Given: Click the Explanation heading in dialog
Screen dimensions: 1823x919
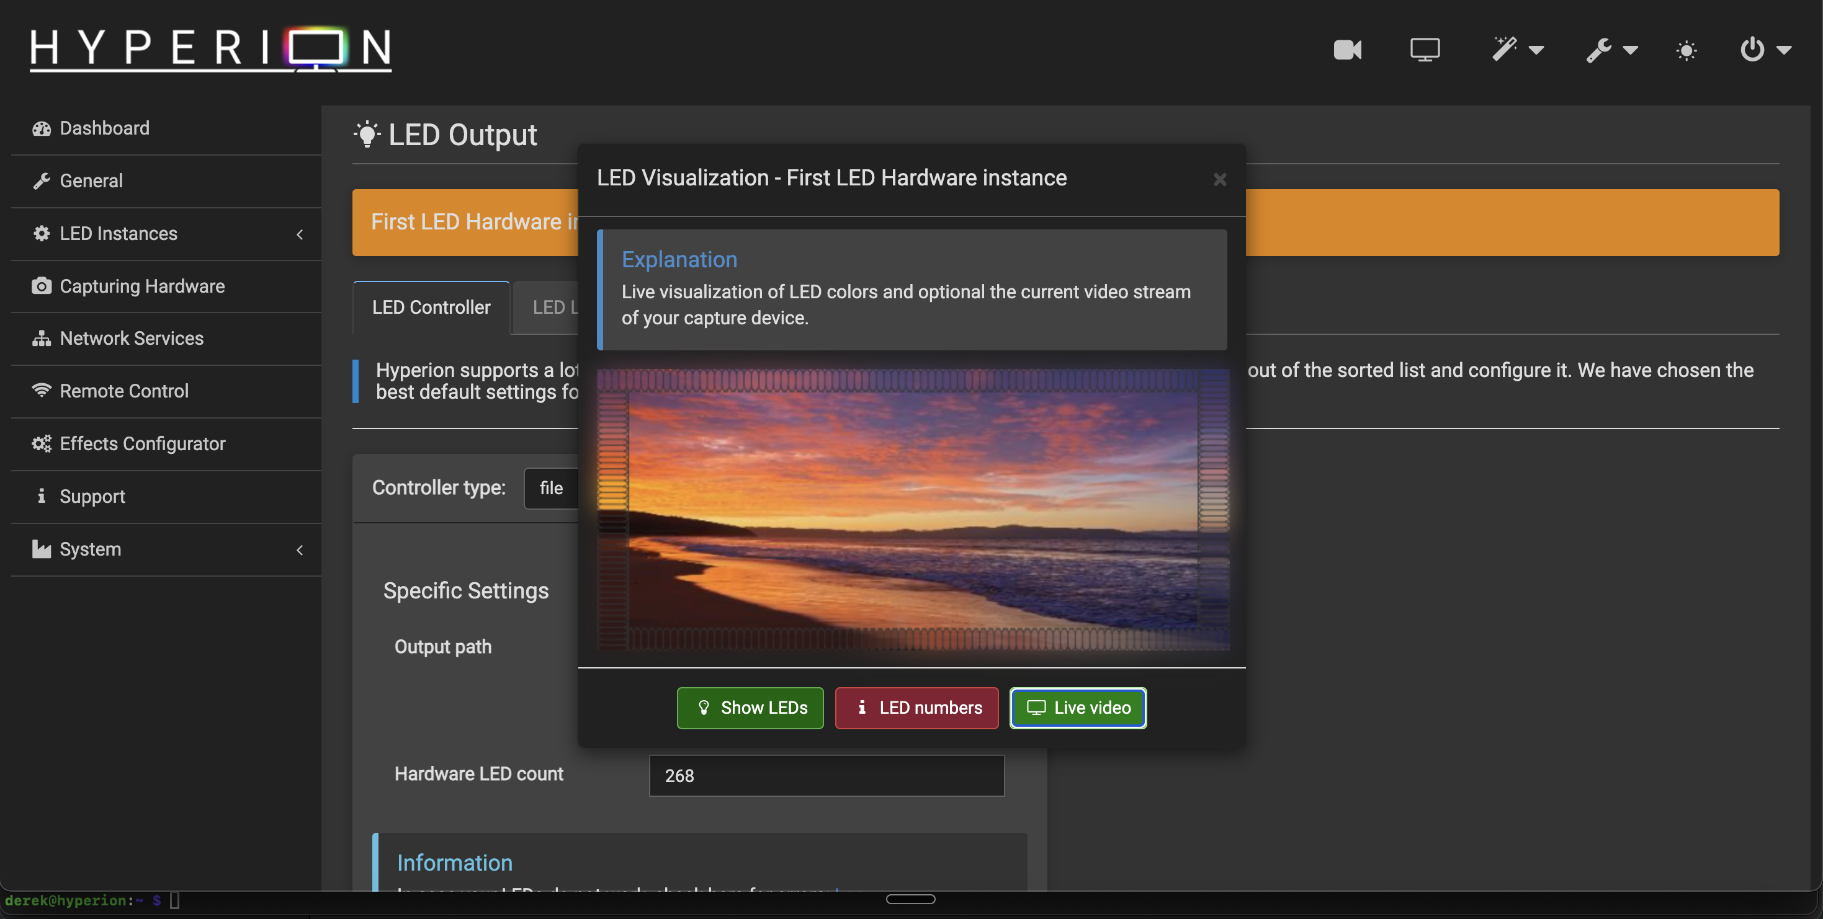Looking at the screenshot, I should tap(679, 260).
